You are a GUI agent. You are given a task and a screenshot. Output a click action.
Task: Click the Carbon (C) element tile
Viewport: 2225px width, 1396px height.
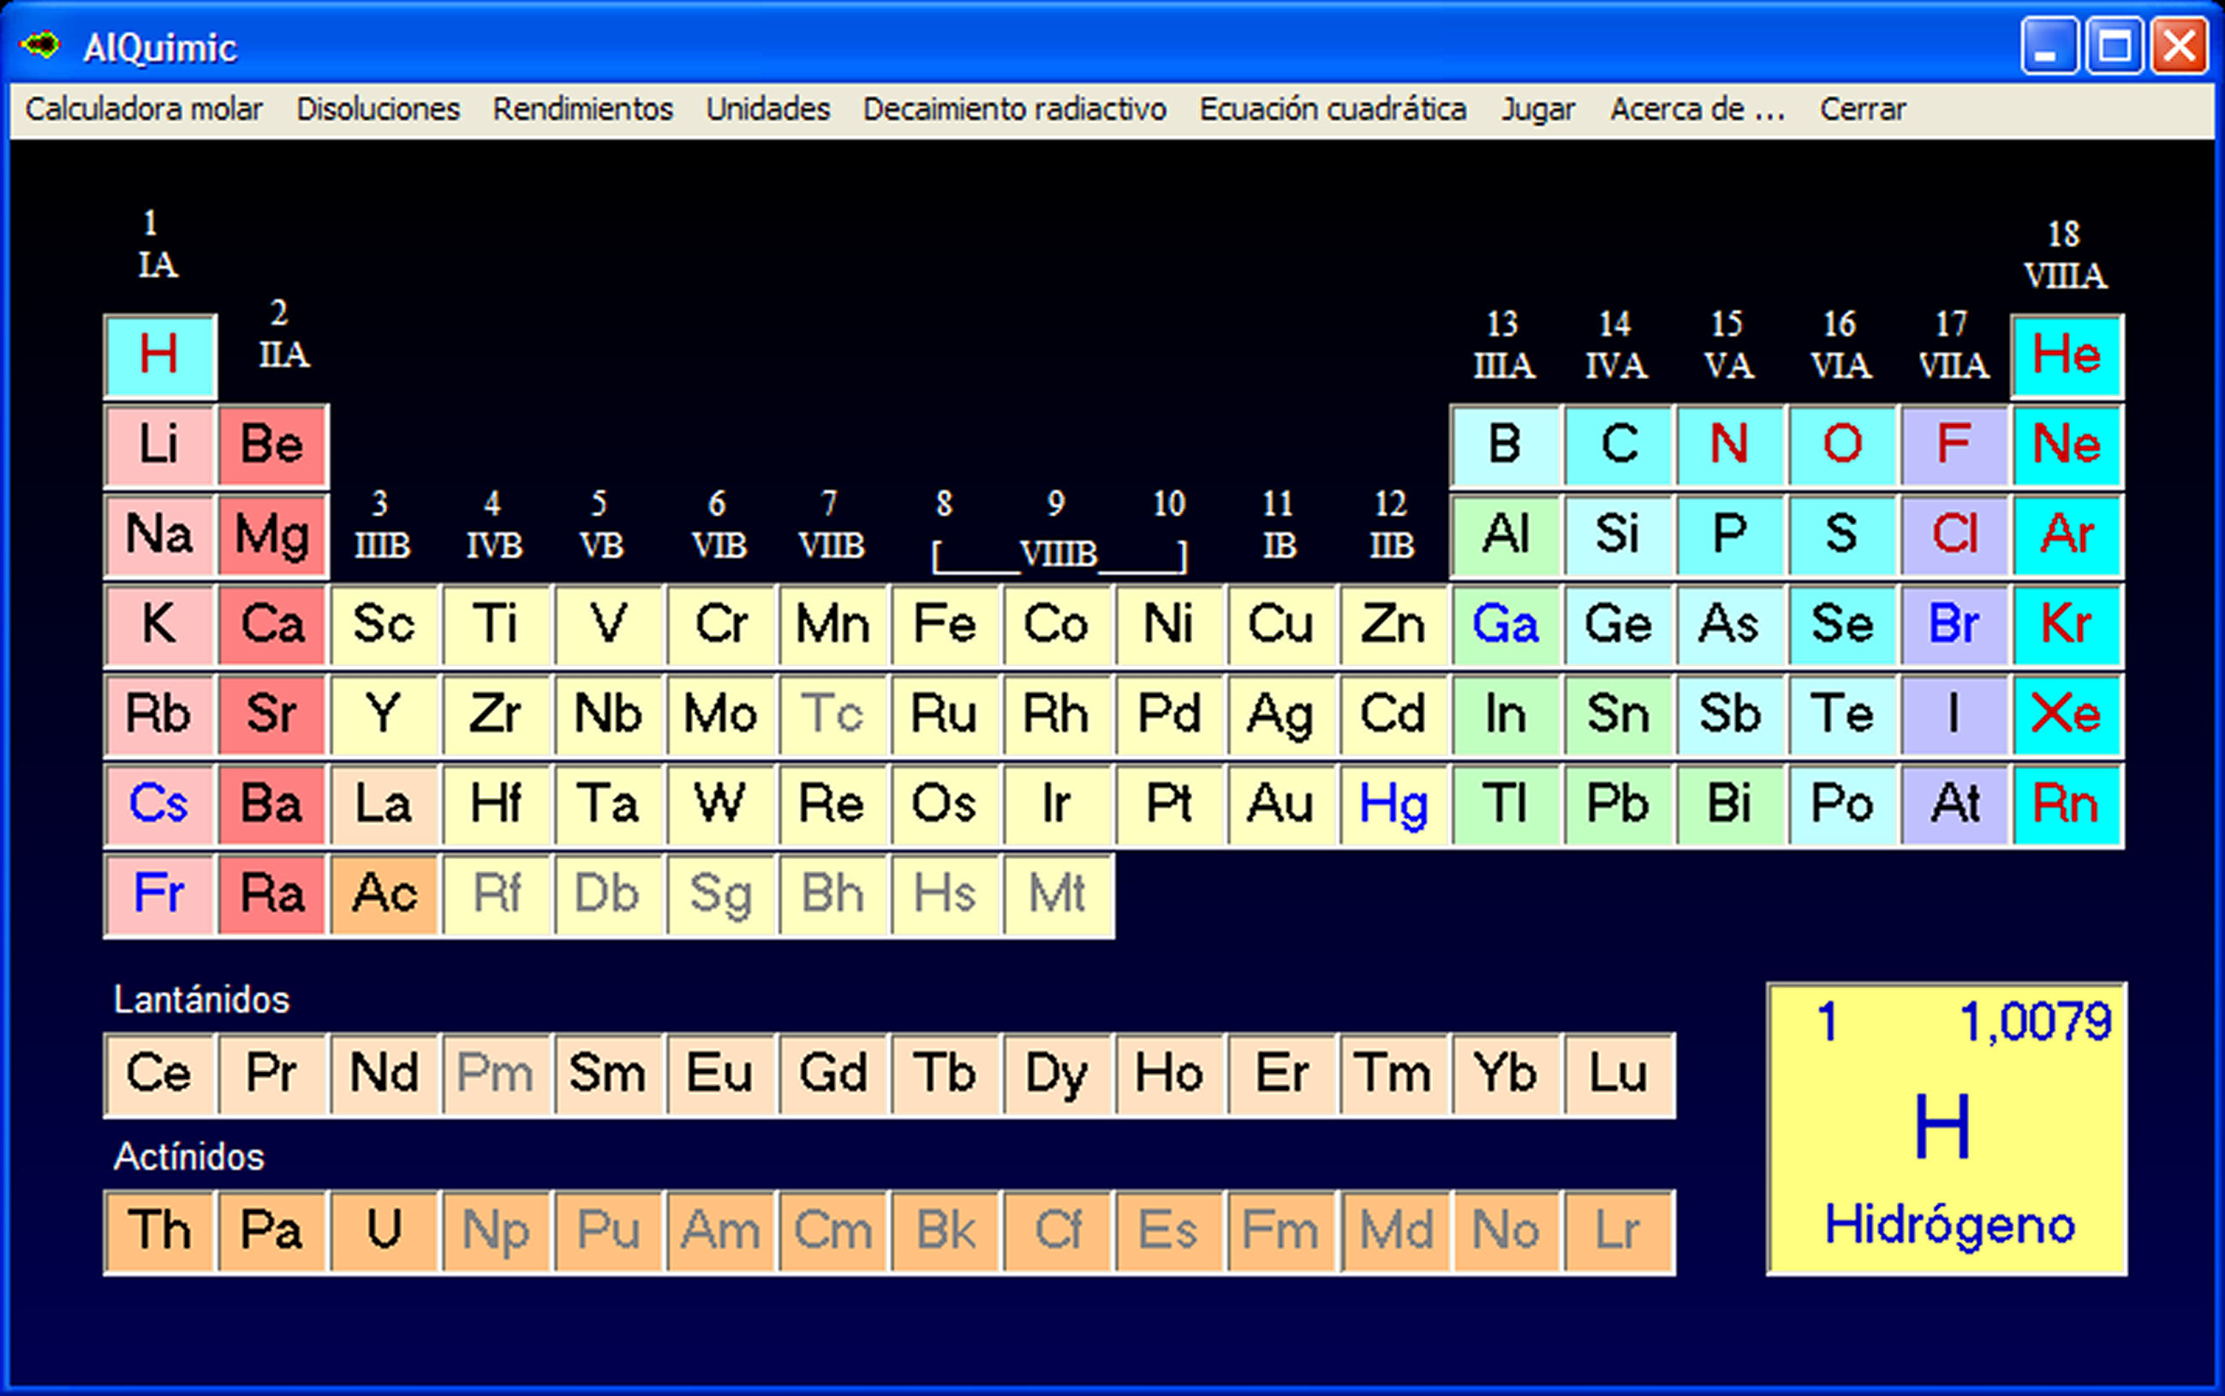click(x=1618, y=446)
